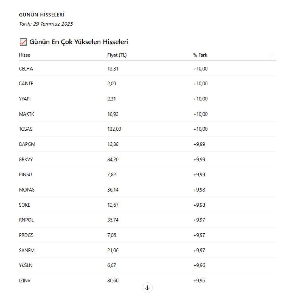Click the MAKTK price 18,92
The width and height of the screenshot is (281, 300).
click(x=113, y=114)
